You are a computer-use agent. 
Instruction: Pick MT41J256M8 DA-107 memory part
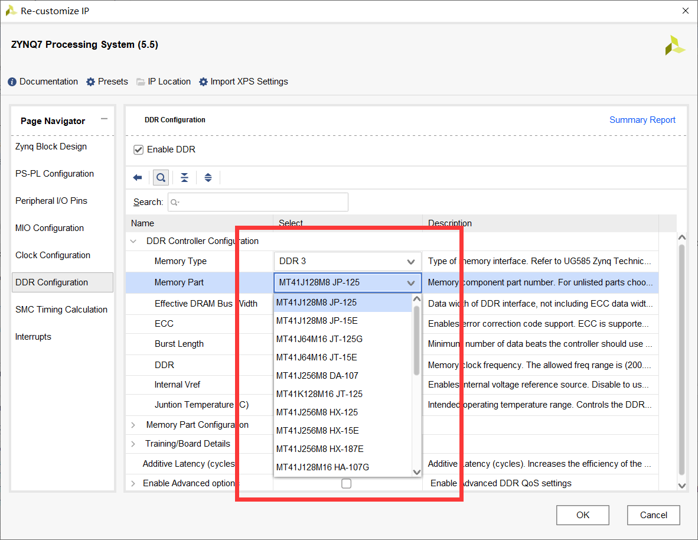point(343,376)
